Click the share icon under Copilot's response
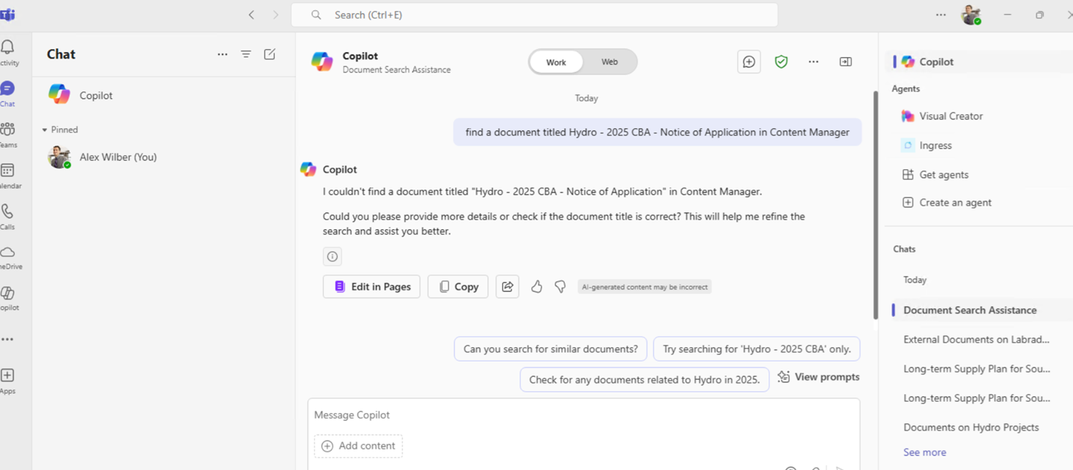1073x470 pixels. click(x=508, y=286)
